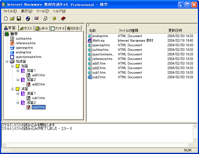199x154 pixels.
Task: Sort by the 更新日時 column header
Action: [x=181, y=31]
